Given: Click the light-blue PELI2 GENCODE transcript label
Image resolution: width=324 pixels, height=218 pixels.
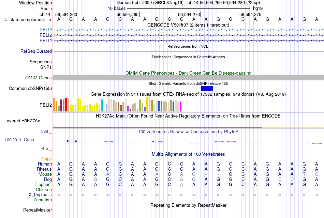Looking at the screenshot, I should (x=46, y=30).
